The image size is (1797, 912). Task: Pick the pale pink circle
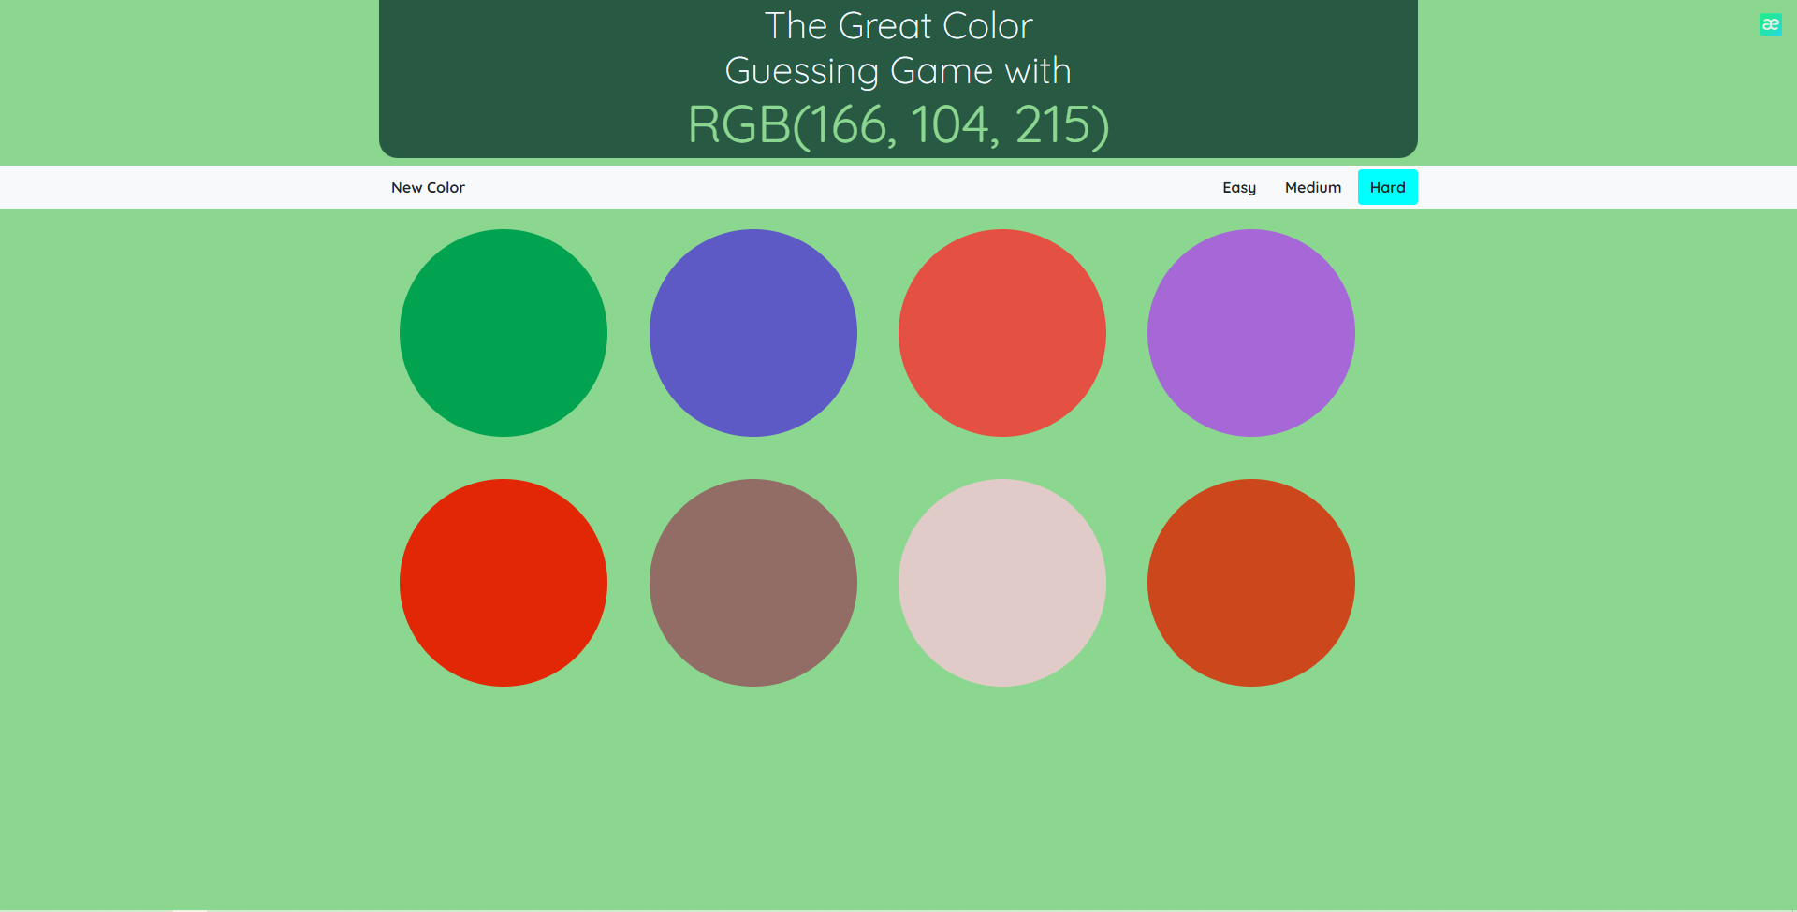pos(1001,583)
